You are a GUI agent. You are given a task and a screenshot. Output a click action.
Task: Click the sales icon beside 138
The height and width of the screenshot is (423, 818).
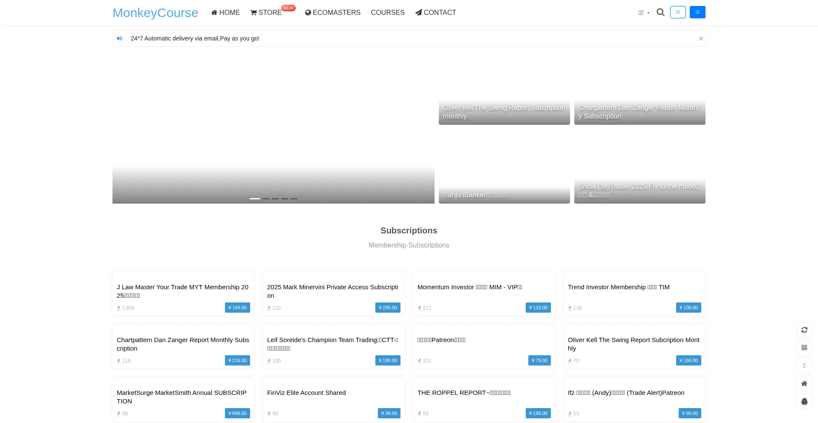pyautogui.click(x=570, y=308)
